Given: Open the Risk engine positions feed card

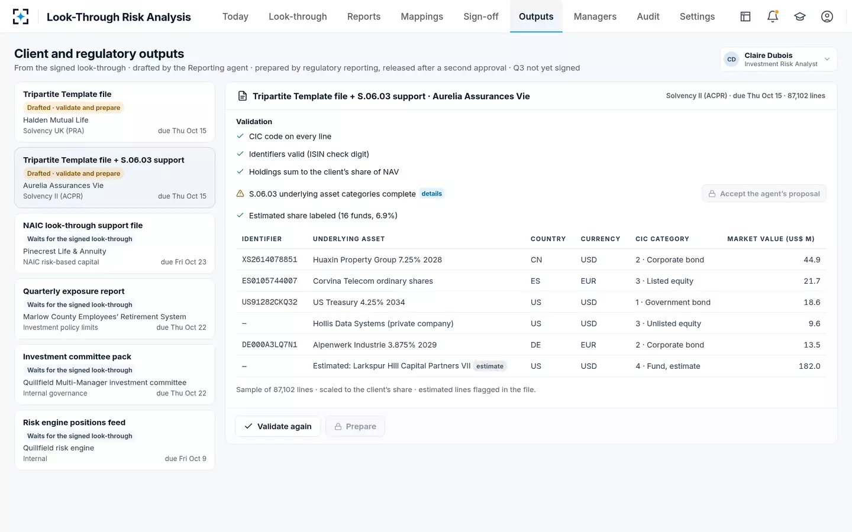Looking at the screenshot, I should click(115, 440).
